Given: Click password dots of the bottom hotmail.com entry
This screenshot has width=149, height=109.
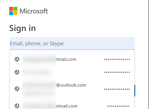Looking at the screenshot, I should click(118, 106).
